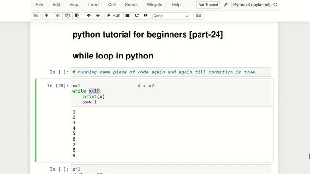Open the Widgets menu
Screen dimensions: 310x174
(x=155, y=5)
